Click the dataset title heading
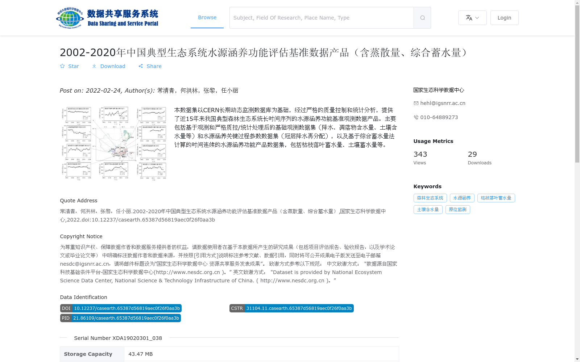 [x=265, y=52]
